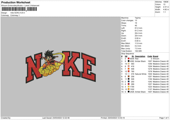Click the black swatch in stop row 2
170x120 pixels.
pyautogui.click(x=129, y=61)
